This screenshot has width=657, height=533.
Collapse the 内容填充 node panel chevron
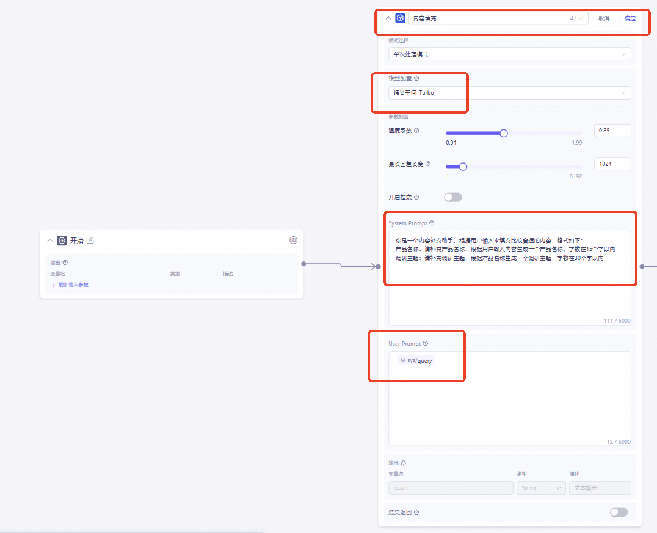point(388,18)
